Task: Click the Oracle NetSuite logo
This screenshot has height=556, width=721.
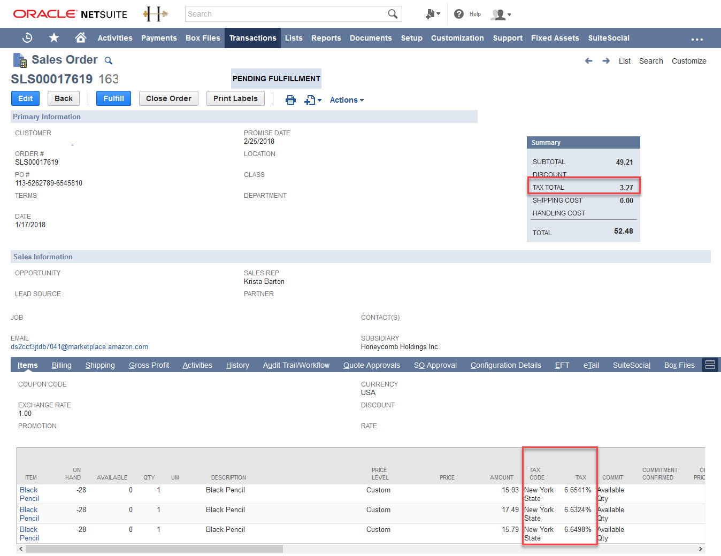Action: tap(70, 14)
